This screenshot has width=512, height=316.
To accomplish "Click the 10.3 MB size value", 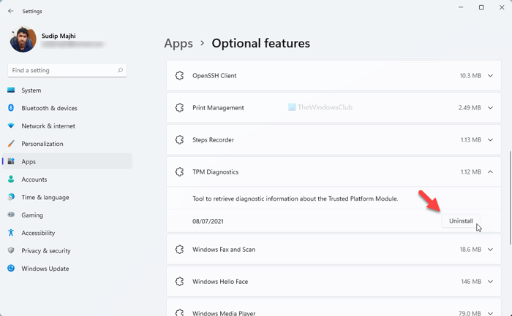I will pos(470,76).
